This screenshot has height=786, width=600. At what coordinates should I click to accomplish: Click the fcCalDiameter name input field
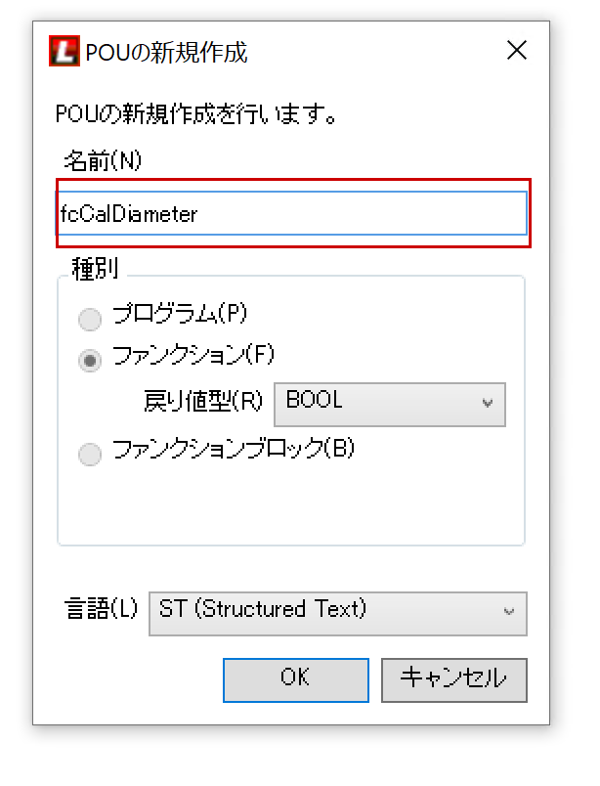point(293,213)
